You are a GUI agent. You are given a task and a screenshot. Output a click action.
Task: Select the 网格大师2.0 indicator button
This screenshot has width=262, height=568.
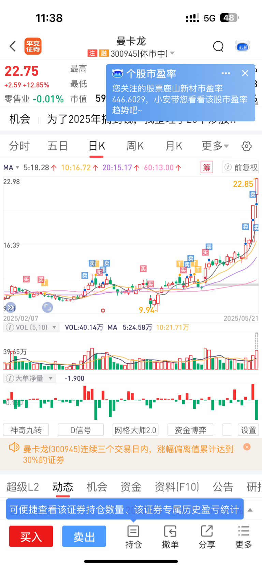[135, 430]
